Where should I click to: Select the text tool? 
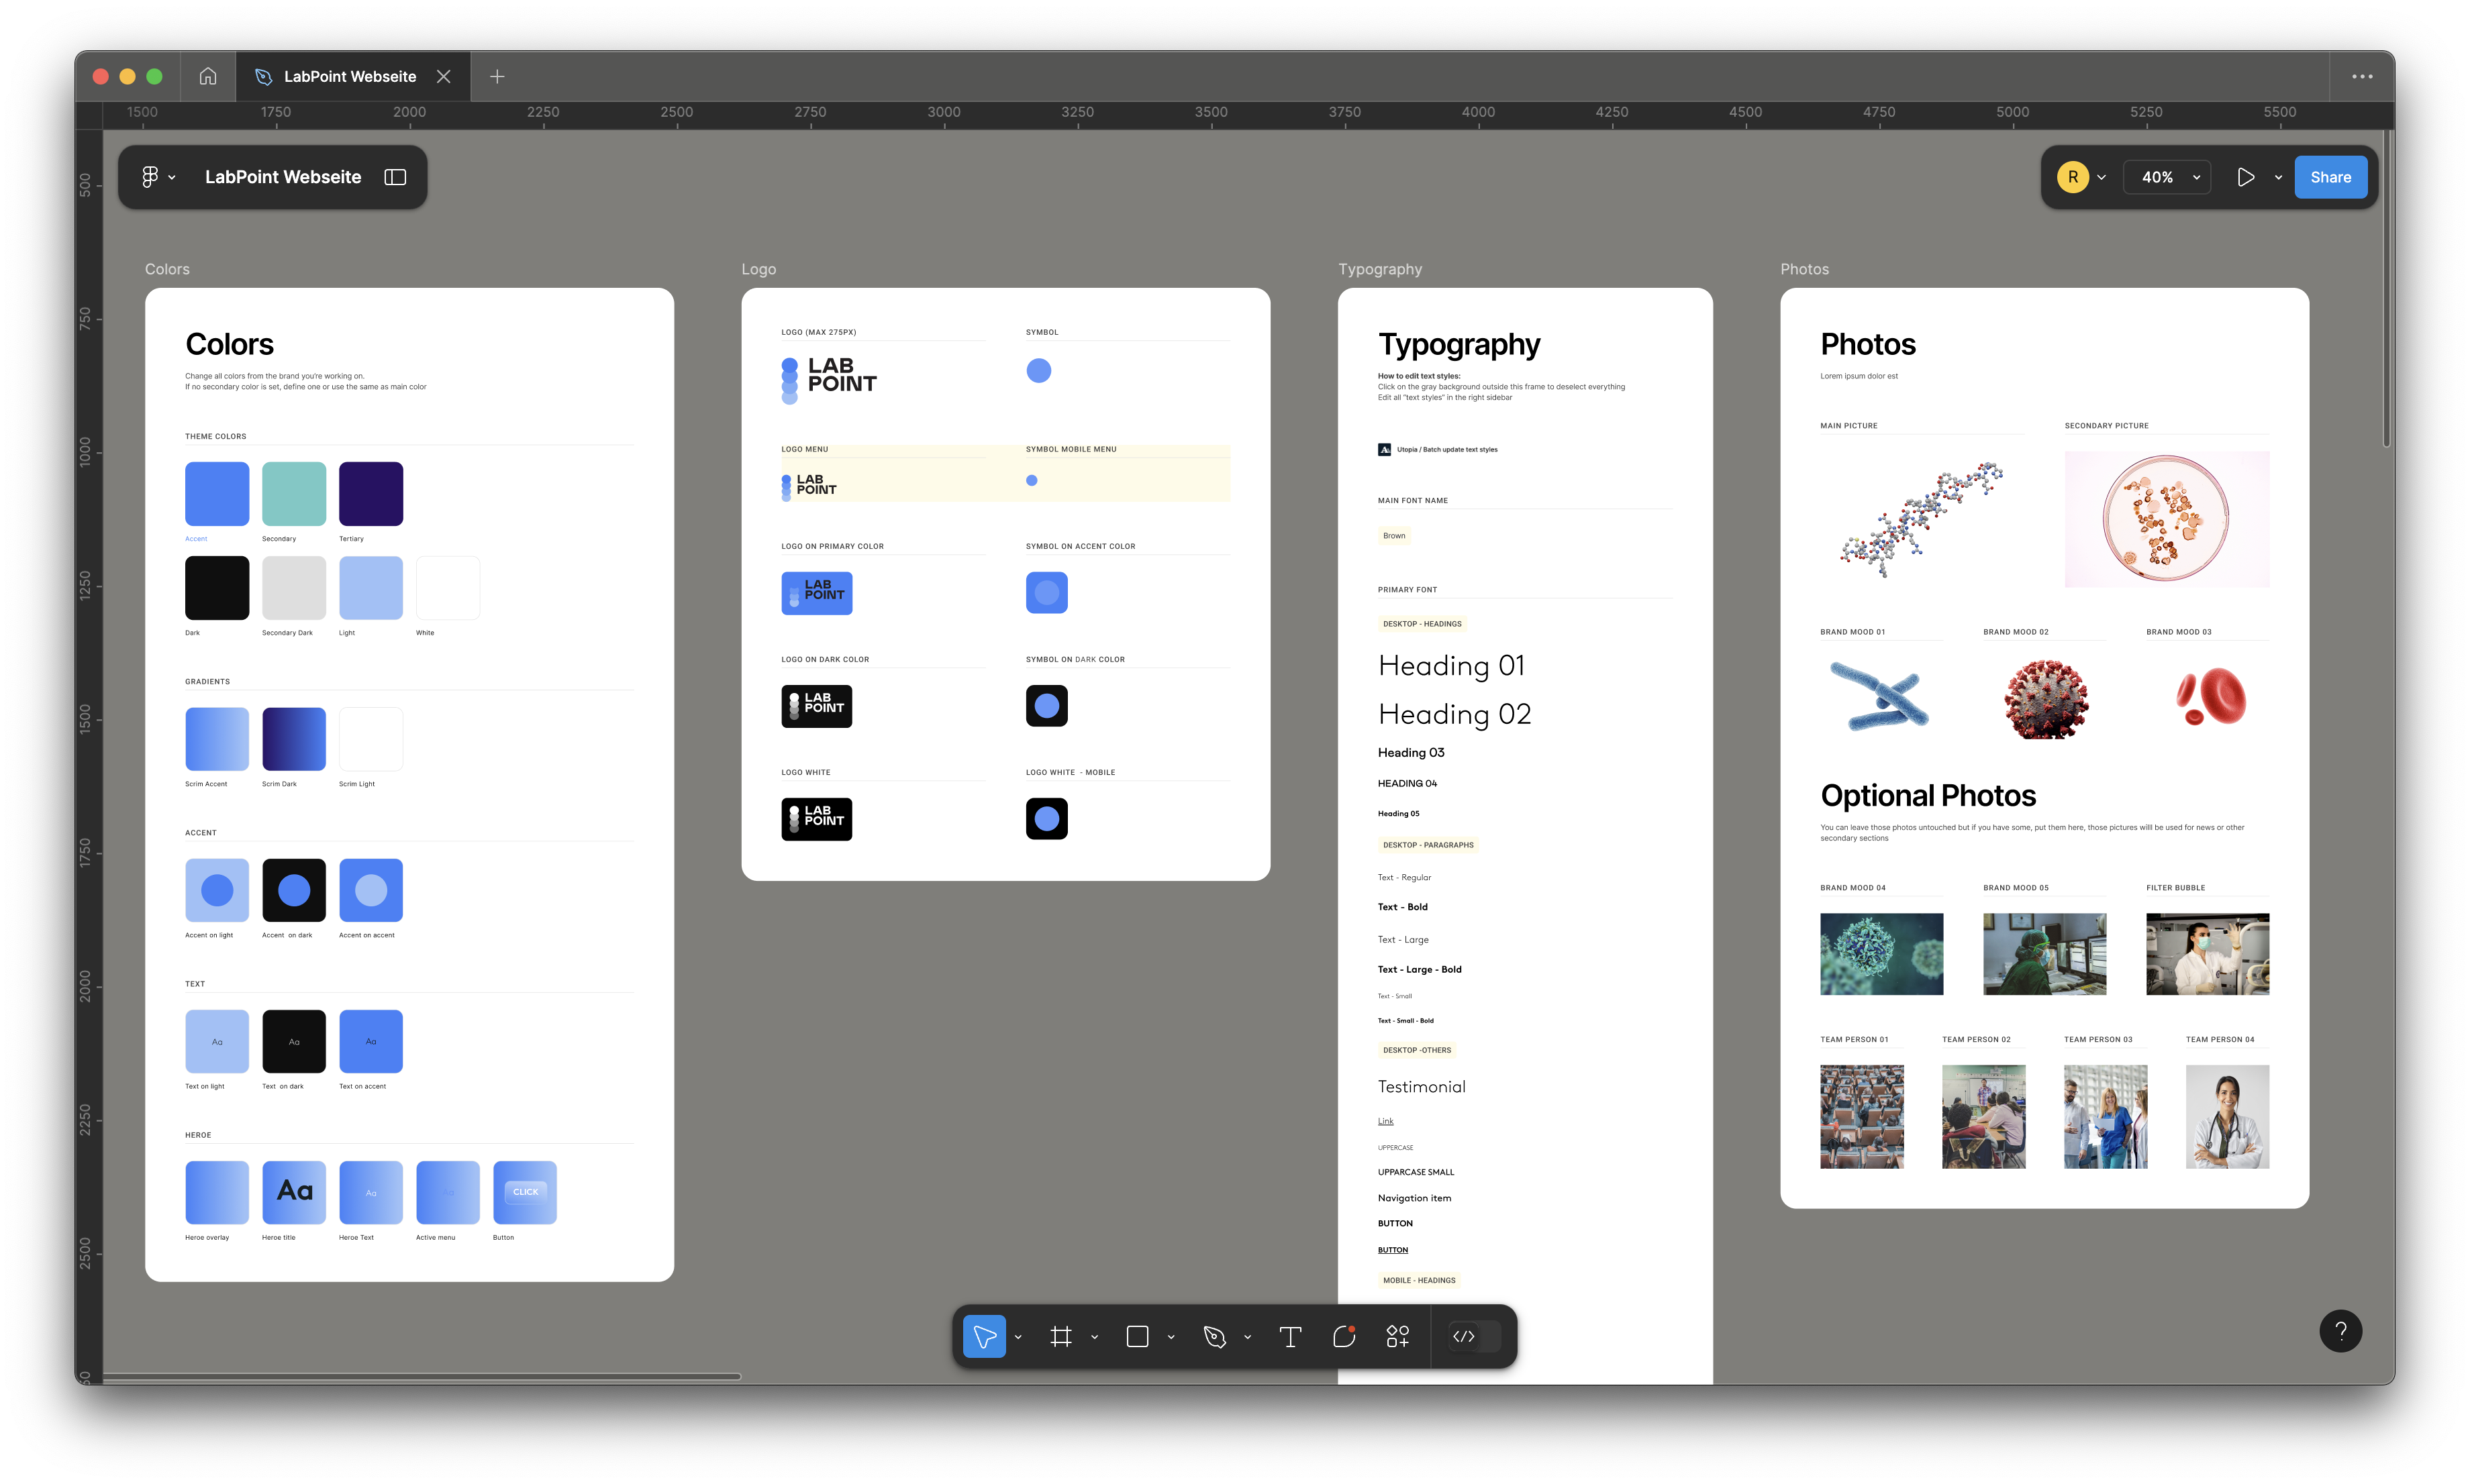click(x=1289, y=1336)
